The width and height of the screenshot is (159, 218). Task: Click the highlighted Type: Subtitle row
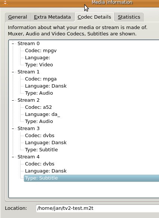coord(91,178)
